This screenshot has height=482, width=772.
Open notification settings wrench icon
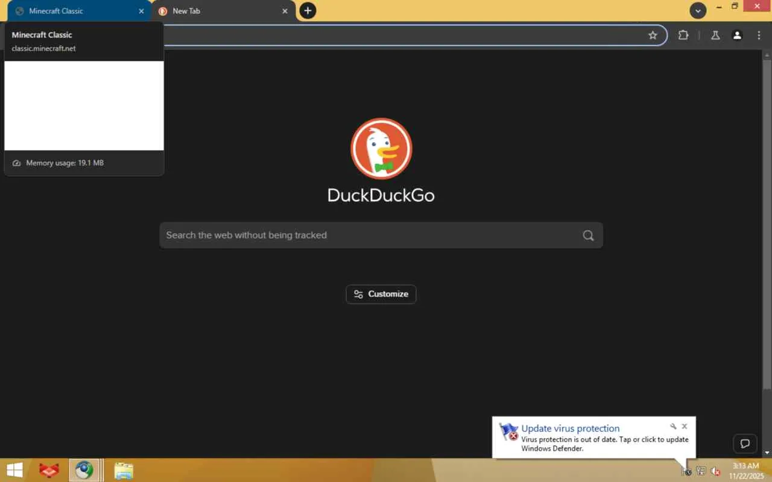pos(673,427)
